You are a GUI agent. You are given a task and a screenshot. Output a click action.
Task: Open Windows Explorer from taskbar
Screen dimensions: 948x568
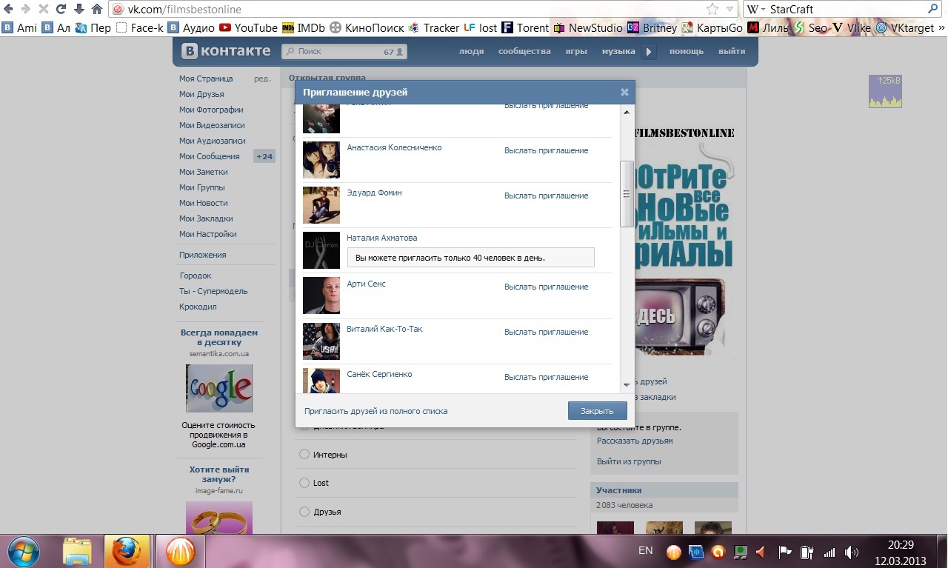[x=77, y=551]
